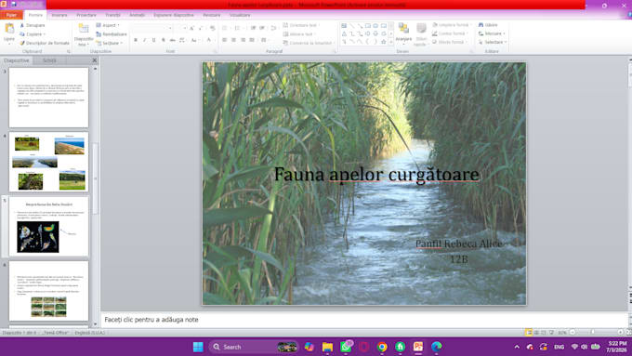This screenshot has width=632, height=356.
Task: Open line spacing options
Action: tap(273, 28)
